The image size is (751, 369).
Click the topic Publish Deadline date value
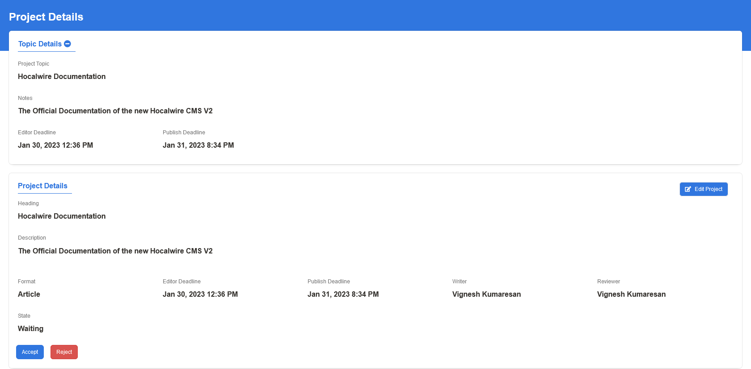click(198, 145)
